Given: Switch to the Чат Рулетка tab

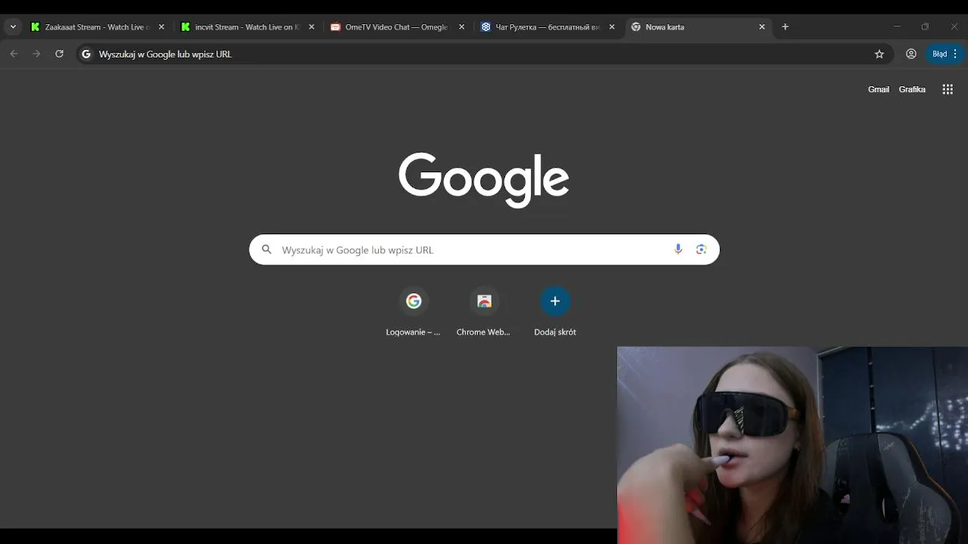Looking at the screenshot, I should (548, 27).
